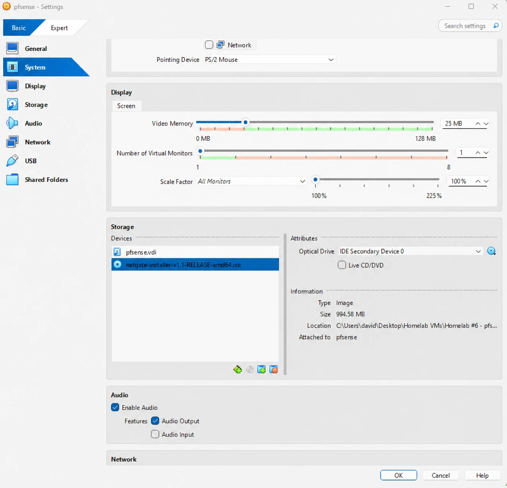Click the OK button

[x=398, y=475]
